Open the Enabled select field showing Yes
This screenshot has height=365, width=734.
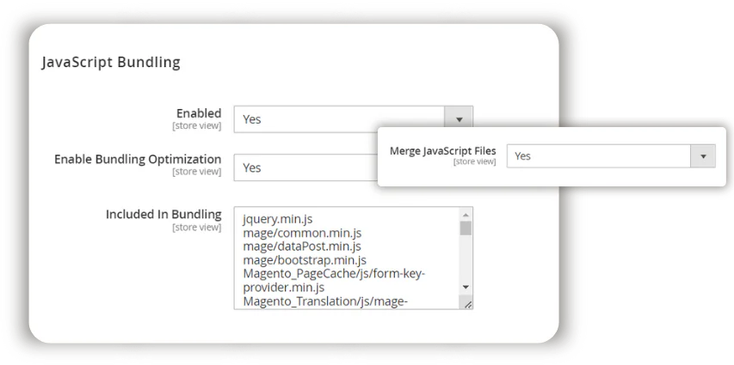coord(339,119)
